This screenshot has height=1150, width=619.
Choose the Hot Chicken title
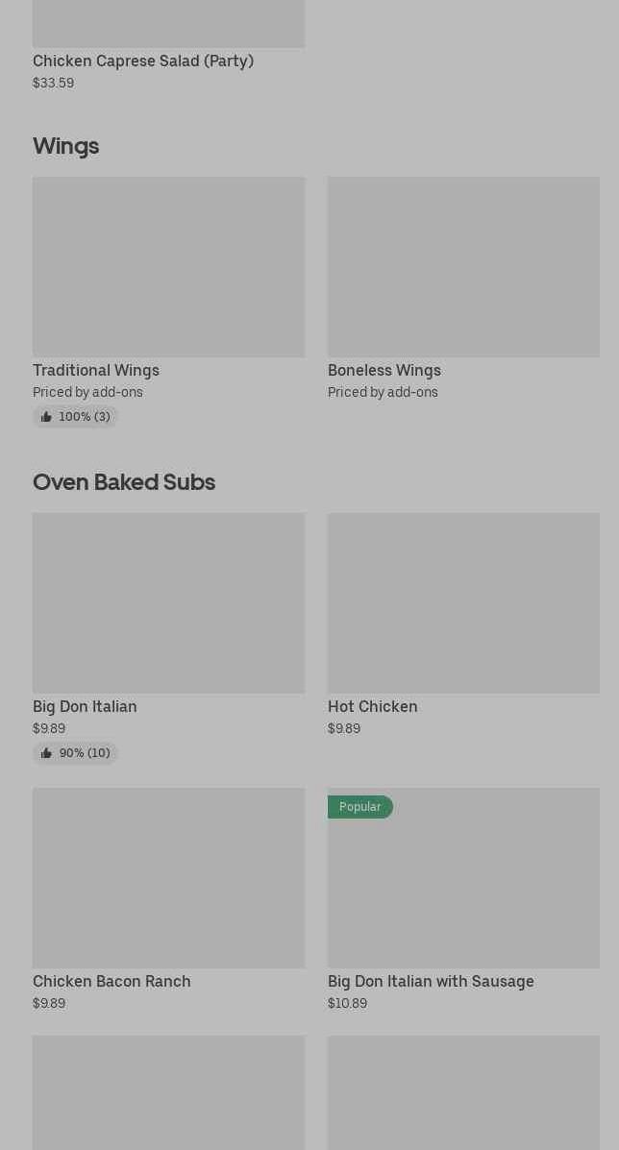[373, 706]
